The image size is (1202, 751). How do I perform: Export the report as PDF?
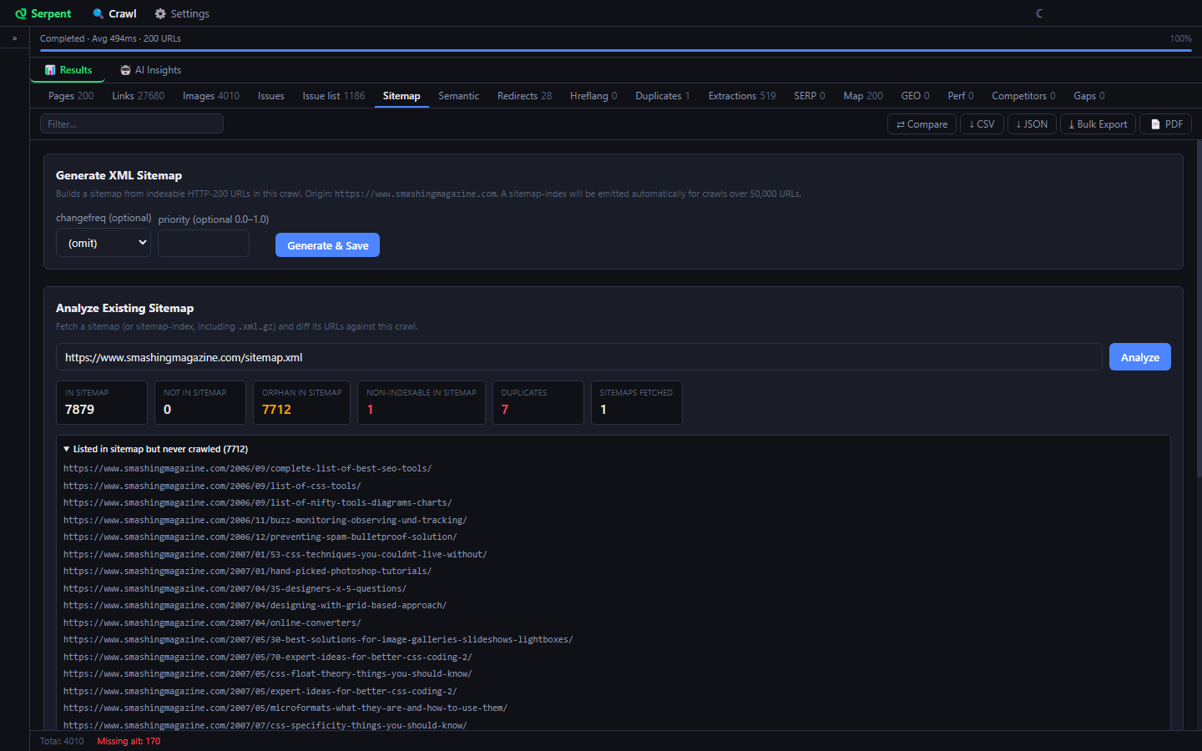coord(1165,123)
